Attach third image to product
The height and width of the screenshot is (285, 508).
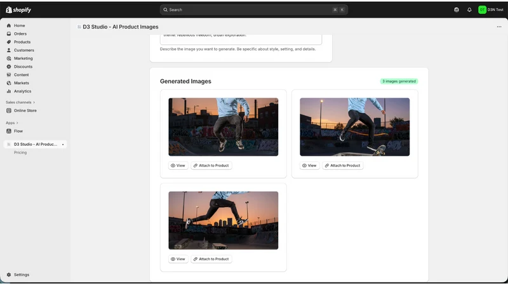[211, 259]
